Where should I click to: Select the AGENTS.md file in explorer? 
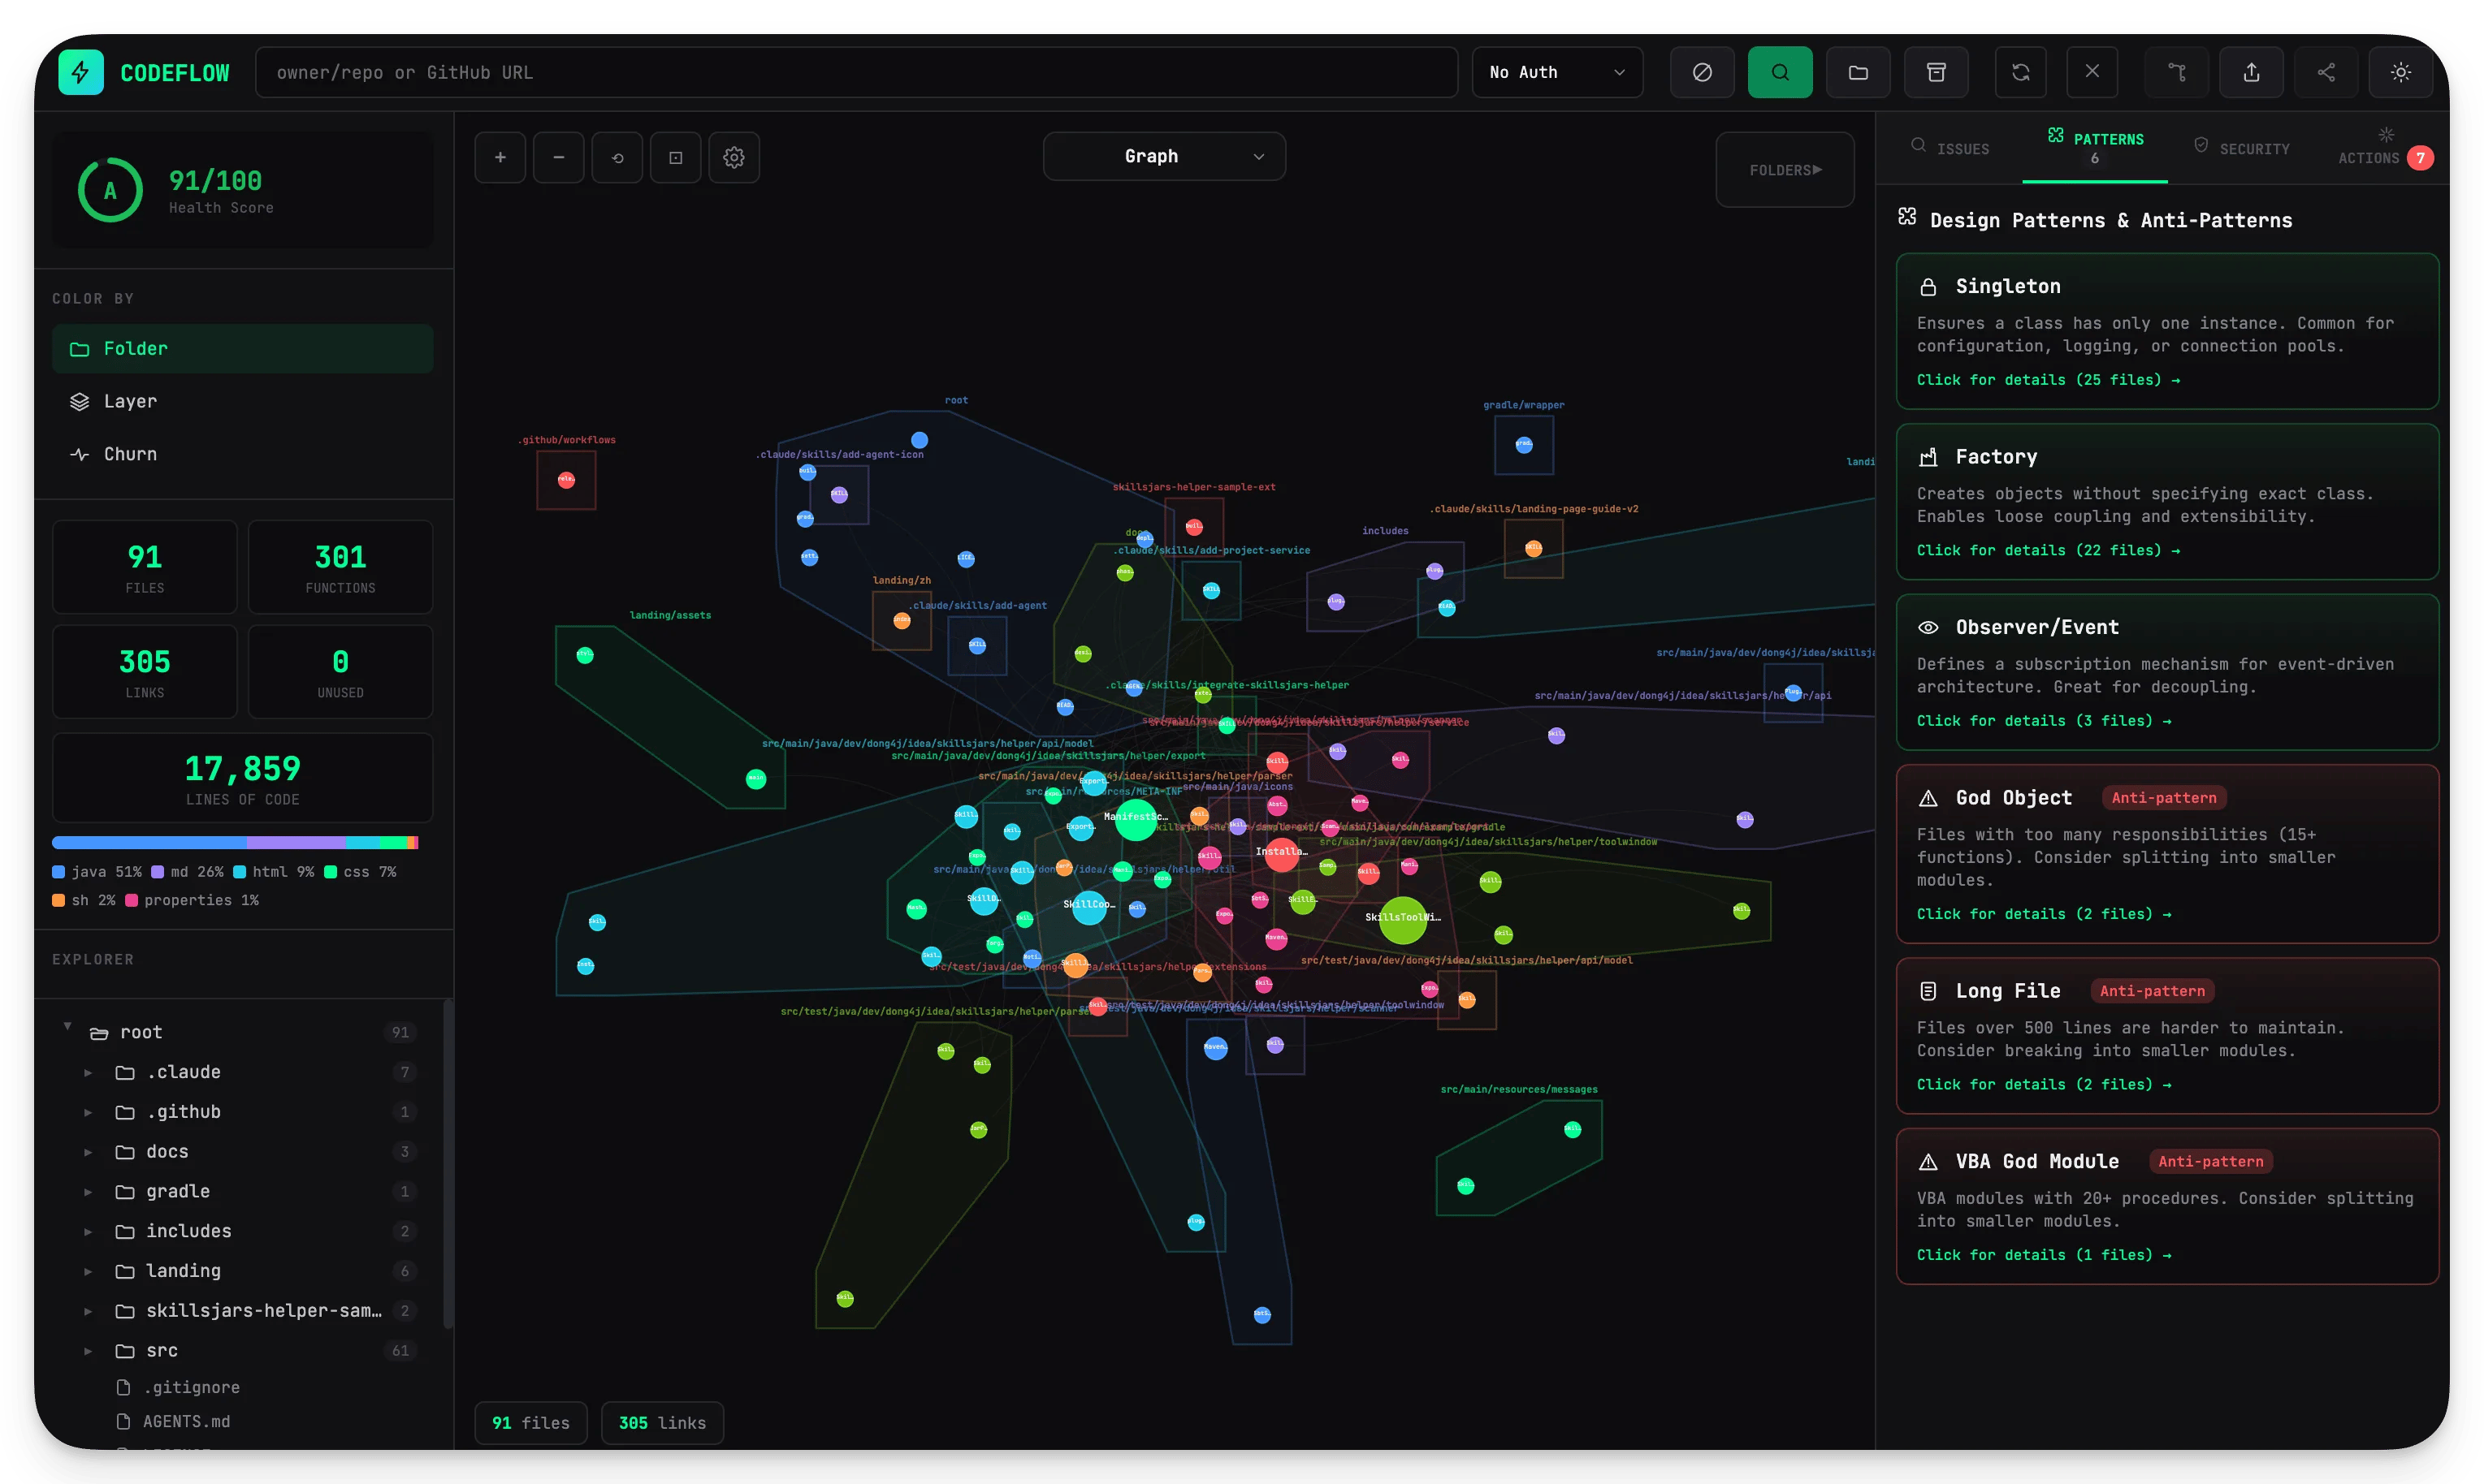(185, 1422)
